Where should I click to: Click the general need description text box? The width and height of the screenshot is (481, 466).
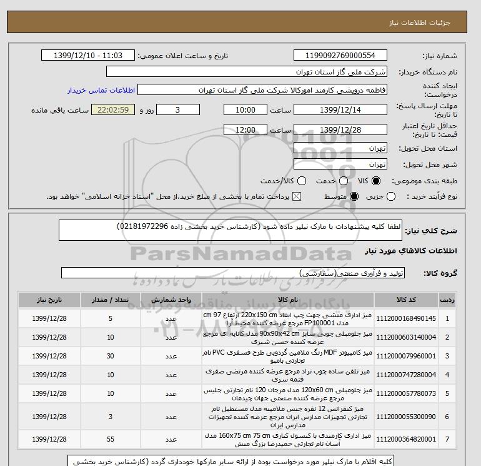tap(231, 230)
